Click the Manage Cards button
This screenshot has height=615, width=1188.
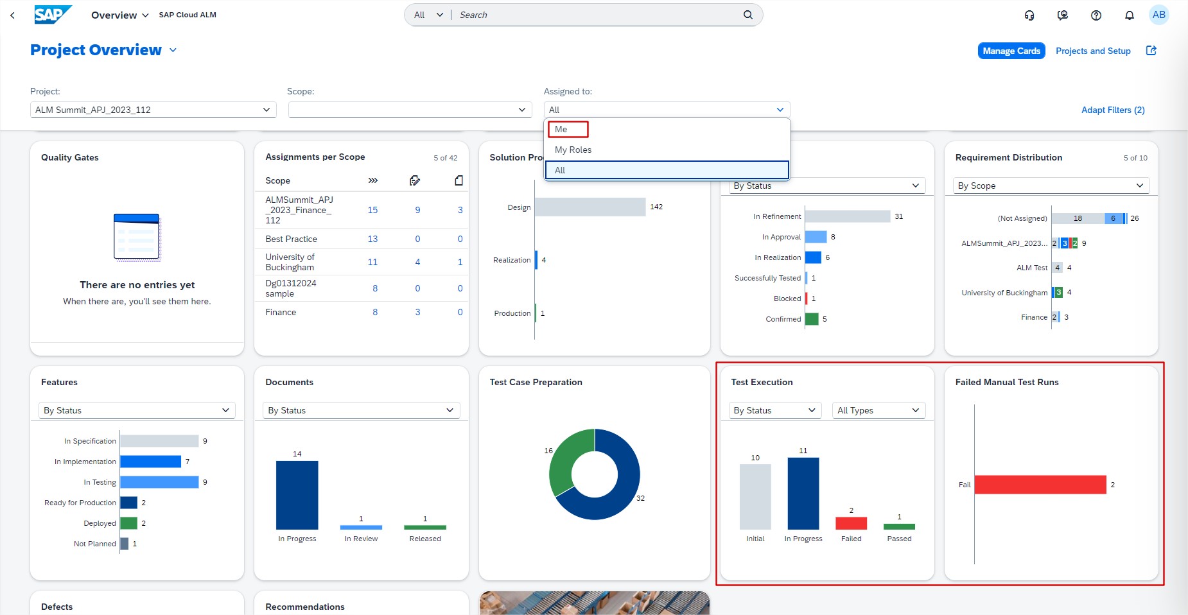1011,51
